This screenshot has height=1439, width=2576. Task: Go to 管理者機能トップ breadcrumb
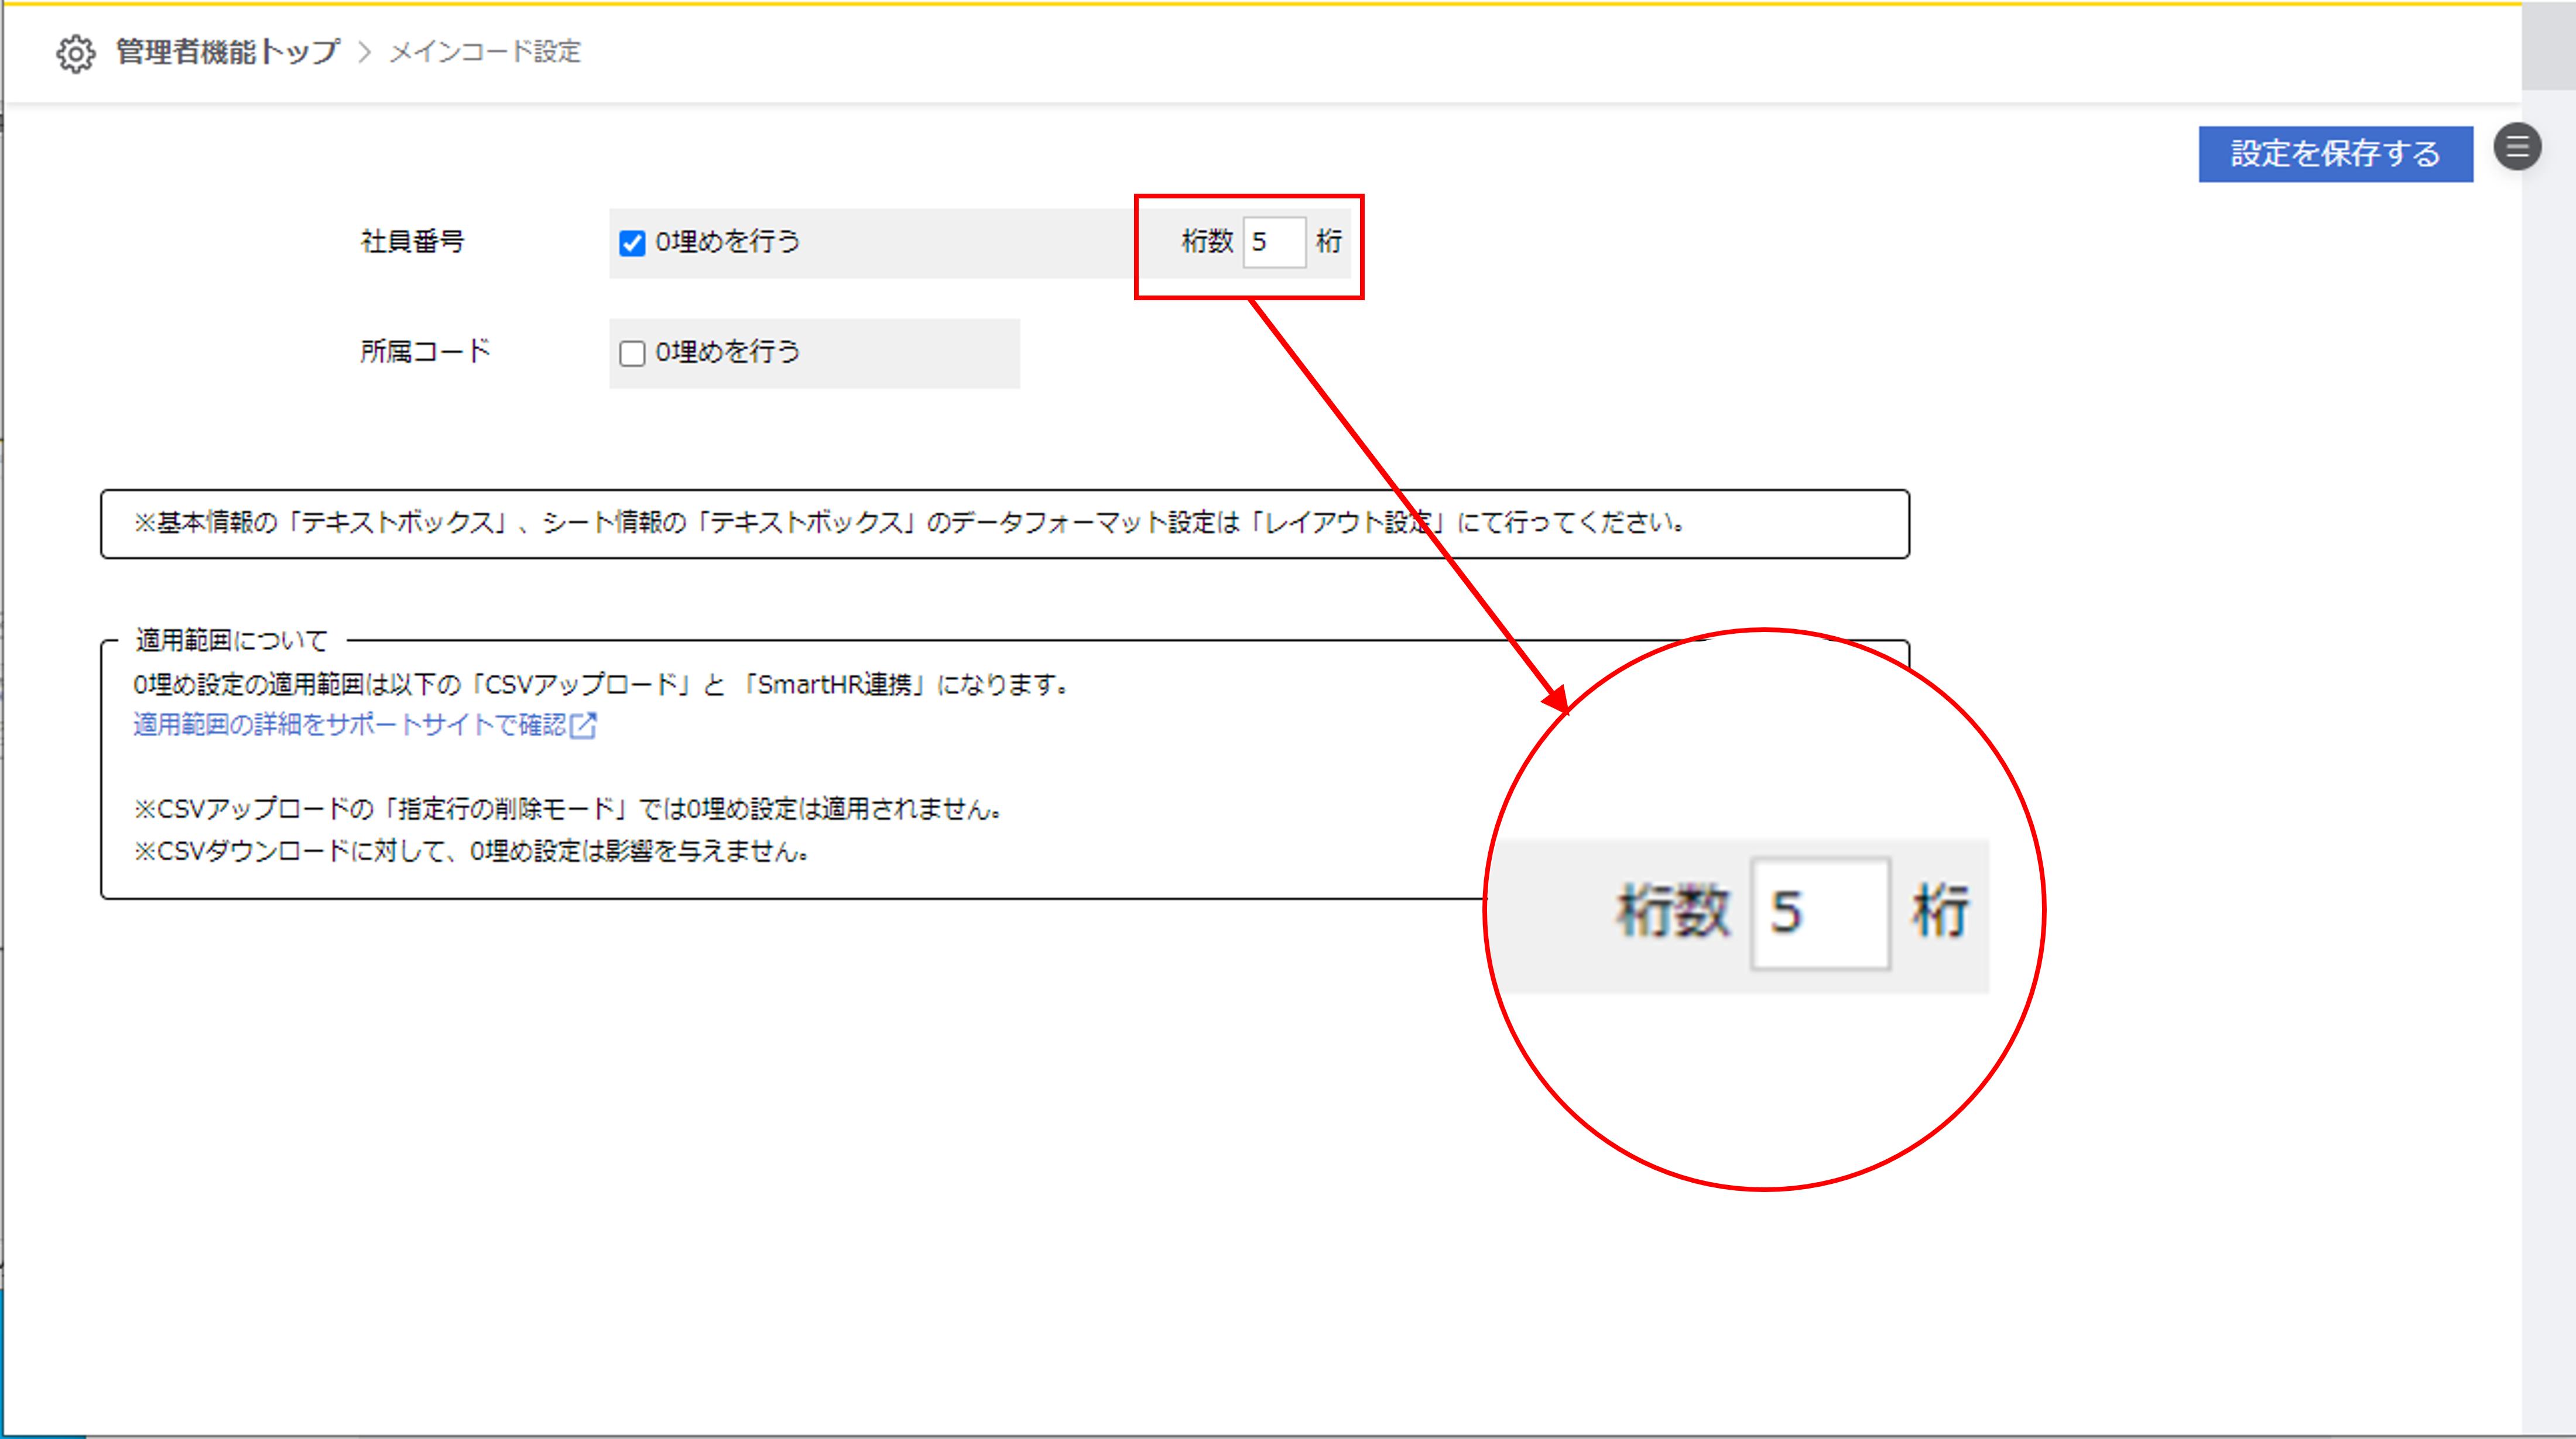click(x=228, y=52)
